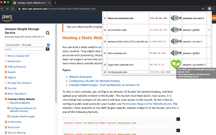The height and width of the screenshot is (135, 216).
Task: Click the target.aws.amazon.com hostname
Action: (120, 64)
